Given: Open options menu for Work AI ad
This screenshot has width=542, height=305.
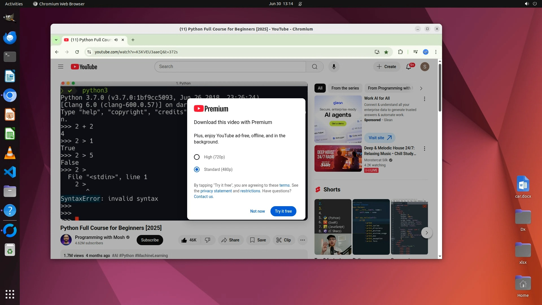Looking at the screenshot, I should (424, 99).
